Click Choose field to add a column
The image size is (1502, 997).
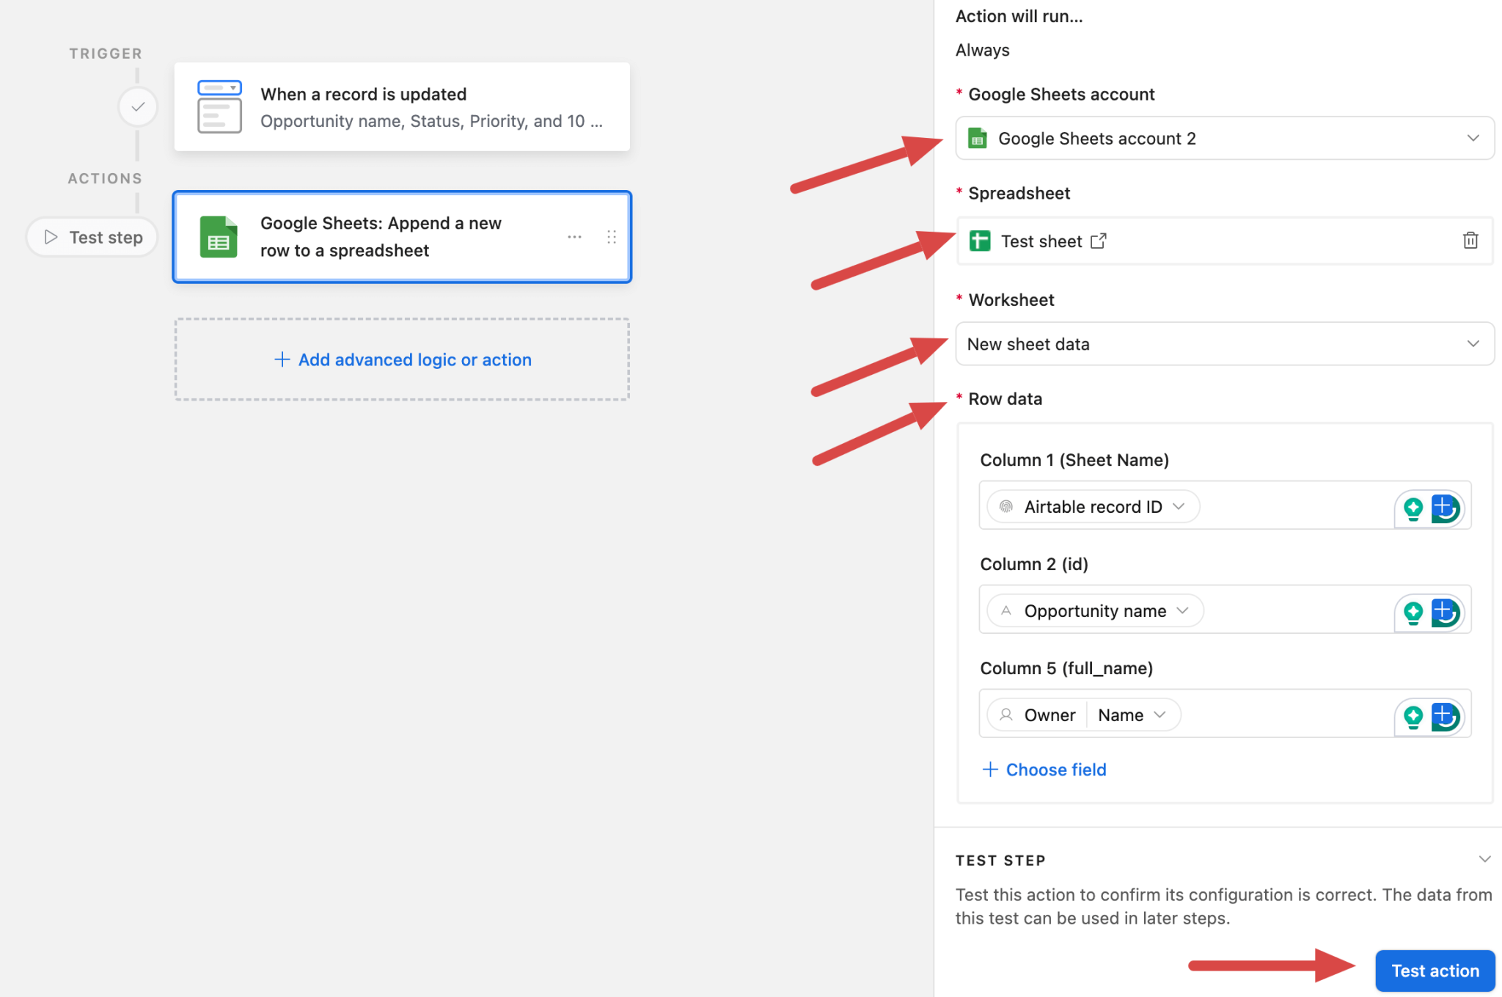tap(1044, 769)
